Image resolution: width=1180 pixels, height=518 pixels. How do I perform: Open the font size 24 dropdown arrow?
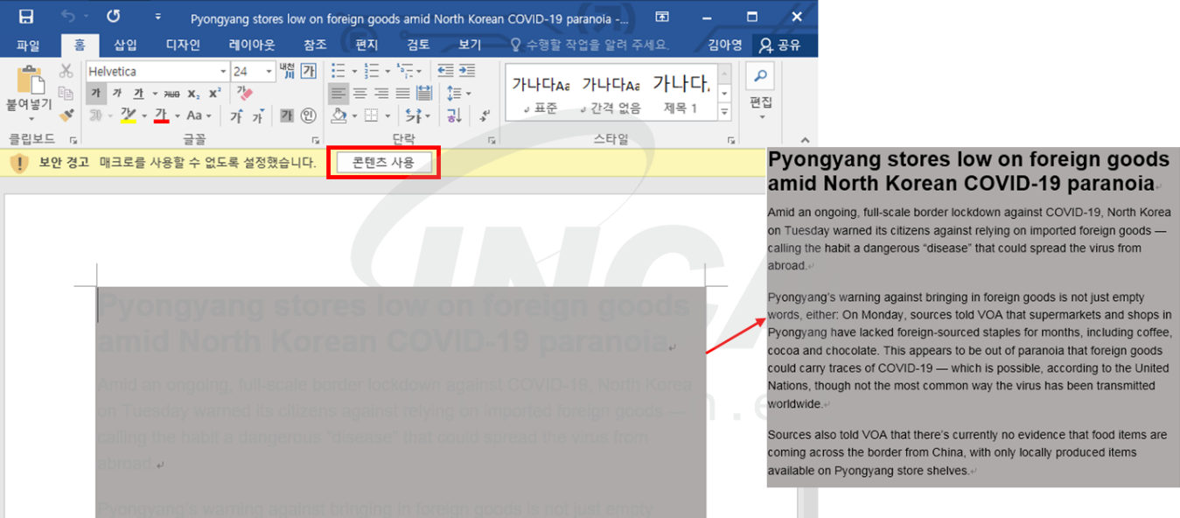(x=269, y=72)
